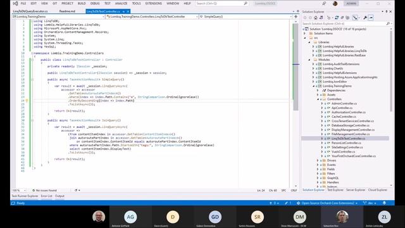Image resolution: width=405 pixels, height=228 pixels.
Task: Click the search magnifier in Solution Explorer search box
Action: pyautogui.click(x=388, y=23)
